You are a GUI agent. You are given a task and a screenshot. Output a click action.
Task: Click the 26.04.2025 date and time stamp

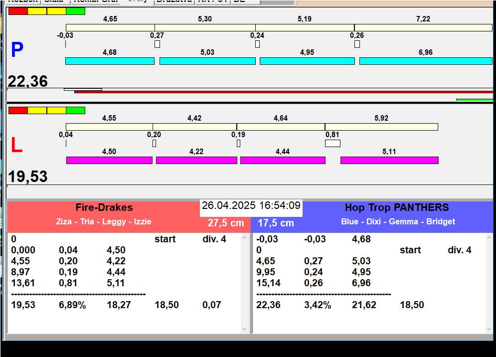pos(251,206)
